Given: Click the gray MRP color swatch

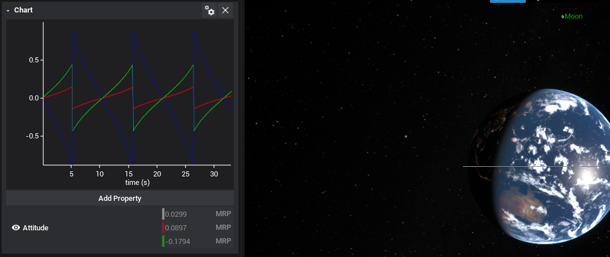Looking at the screenshot, I should (x=163, y=213).
